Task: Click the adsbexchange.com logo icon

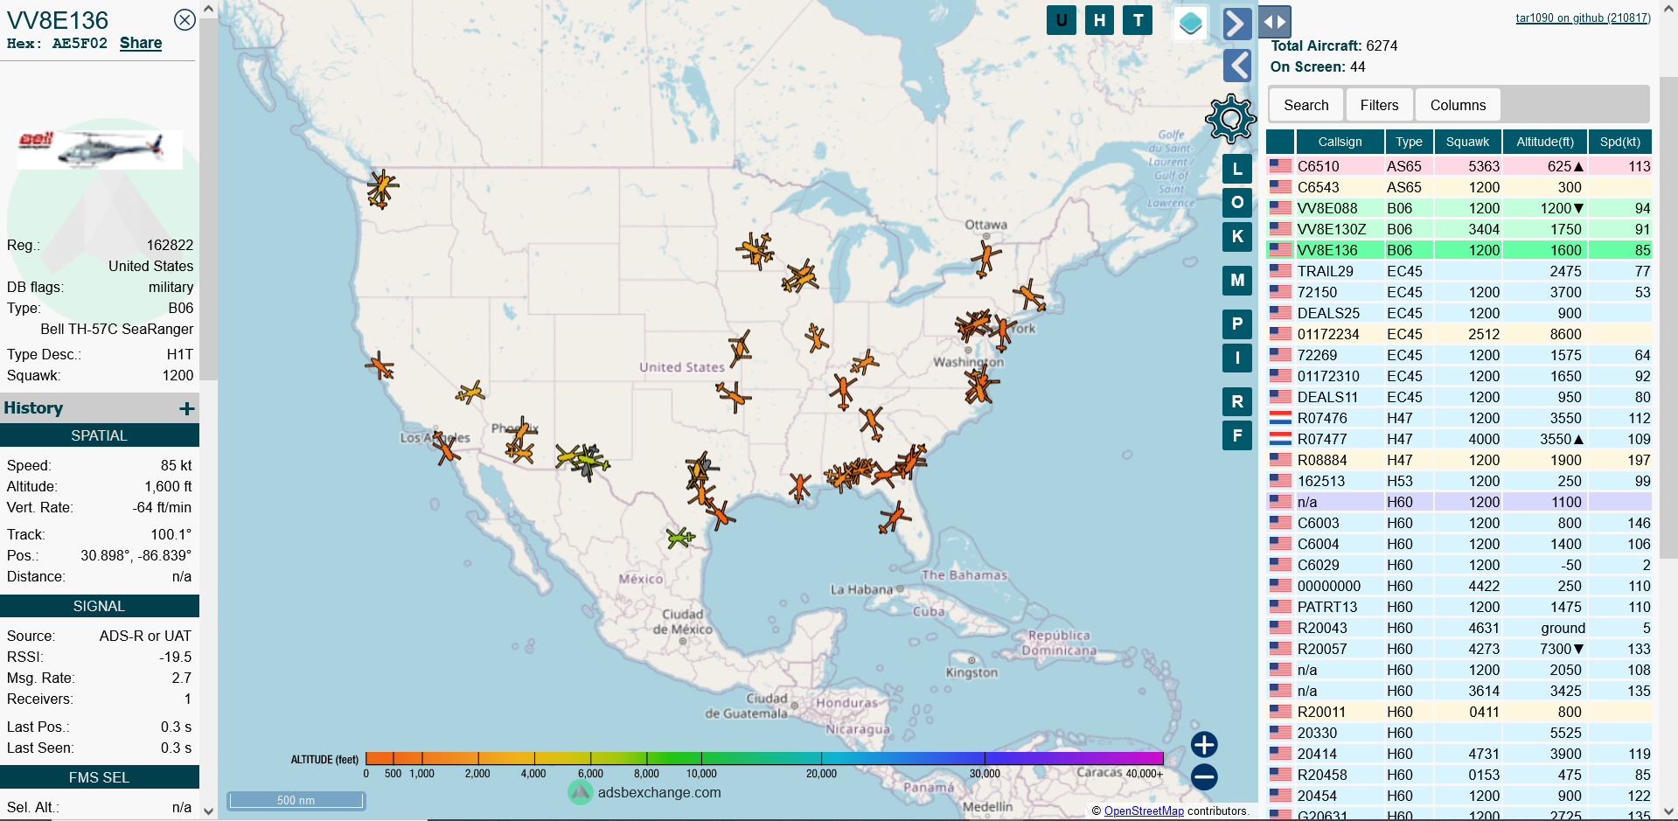Action: click(580, 793)
